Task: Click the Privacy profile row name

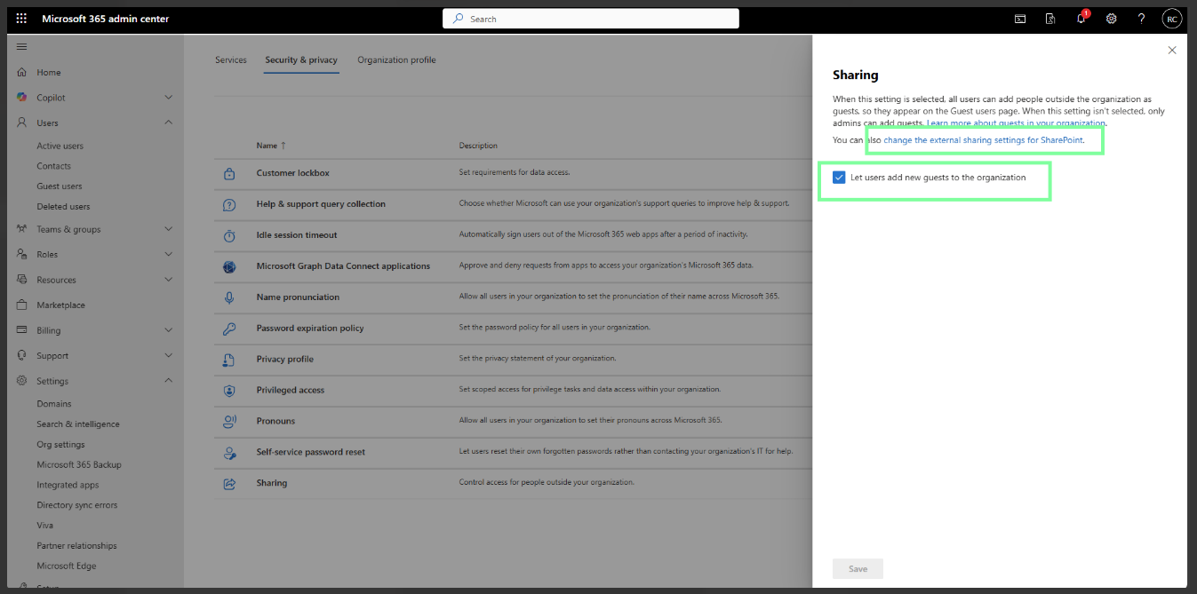Action: point(284,360)
